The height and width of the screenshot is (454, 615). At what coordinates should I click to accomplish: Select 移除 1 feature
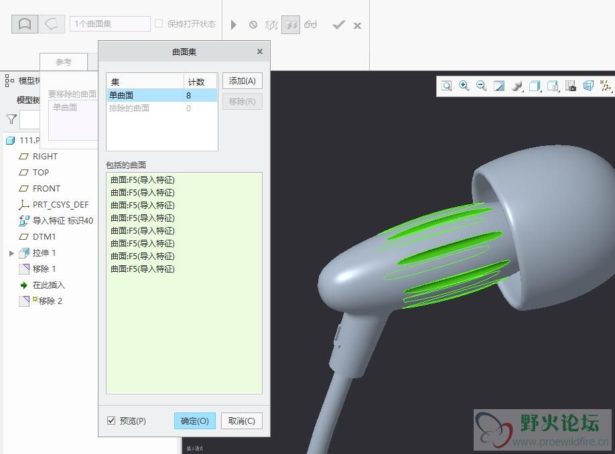(x=44, y=269)
